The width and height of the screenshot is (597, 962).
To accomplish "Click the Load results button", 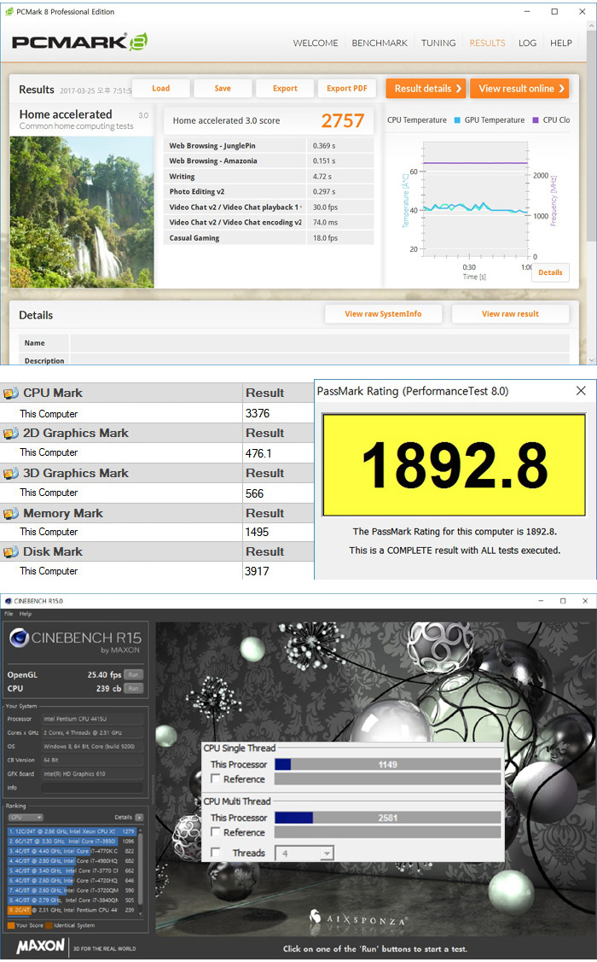I will pyautogui.click(x=160, y=89).
